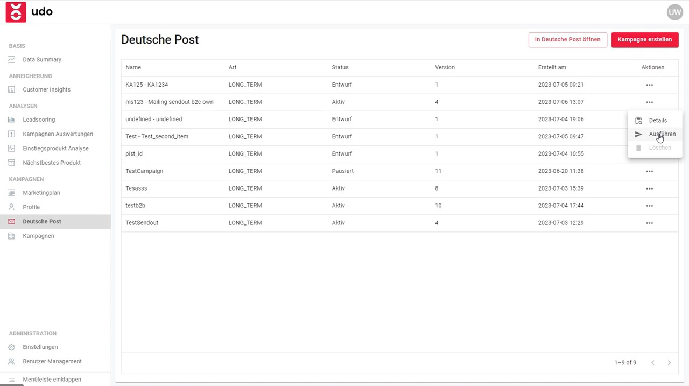The image size is (689, 386).
Task: Click the Profile person icon
Action: pyautogui.click(x=11, y=207)
